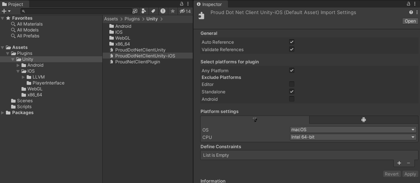Click the Open button in Inspector
This screenshot has width=420, height=183.
tap(410, 21)
